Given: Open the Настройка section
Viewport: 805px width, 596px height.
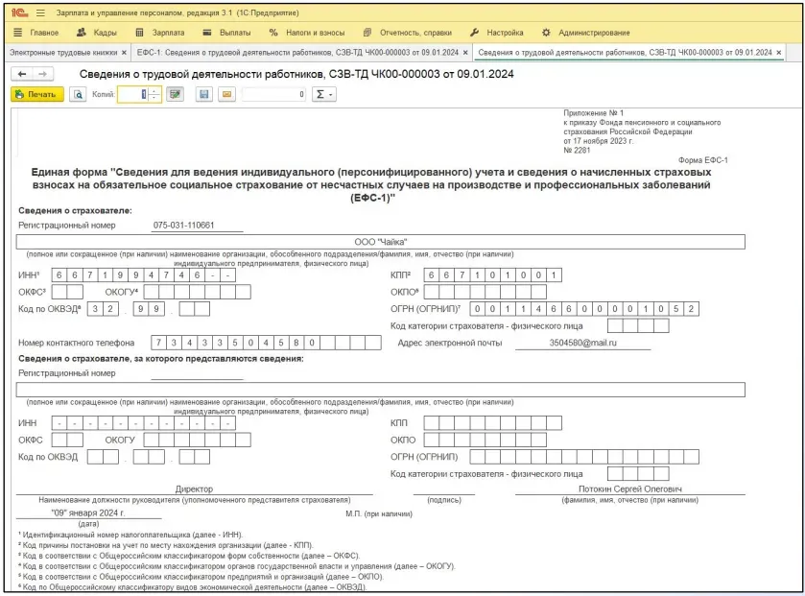Looking at the screenshot, I should tap(497, 33).
